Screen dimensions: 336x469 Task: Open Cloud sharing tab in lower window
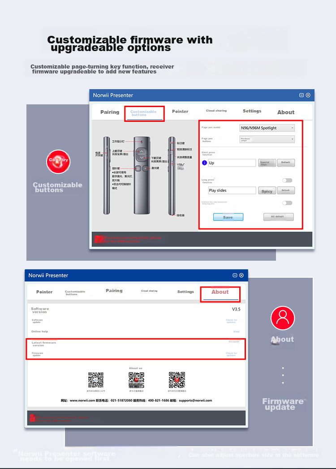pos(149,291)
